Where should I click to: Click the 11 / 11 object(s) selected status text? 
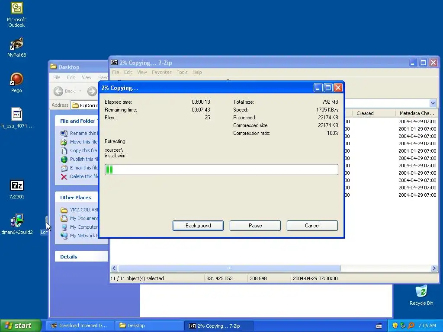pyautogui.click(x=137, y=278)
